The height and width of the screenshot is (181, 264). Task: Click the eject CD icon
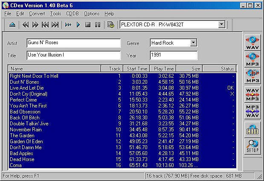coord(12,25)
